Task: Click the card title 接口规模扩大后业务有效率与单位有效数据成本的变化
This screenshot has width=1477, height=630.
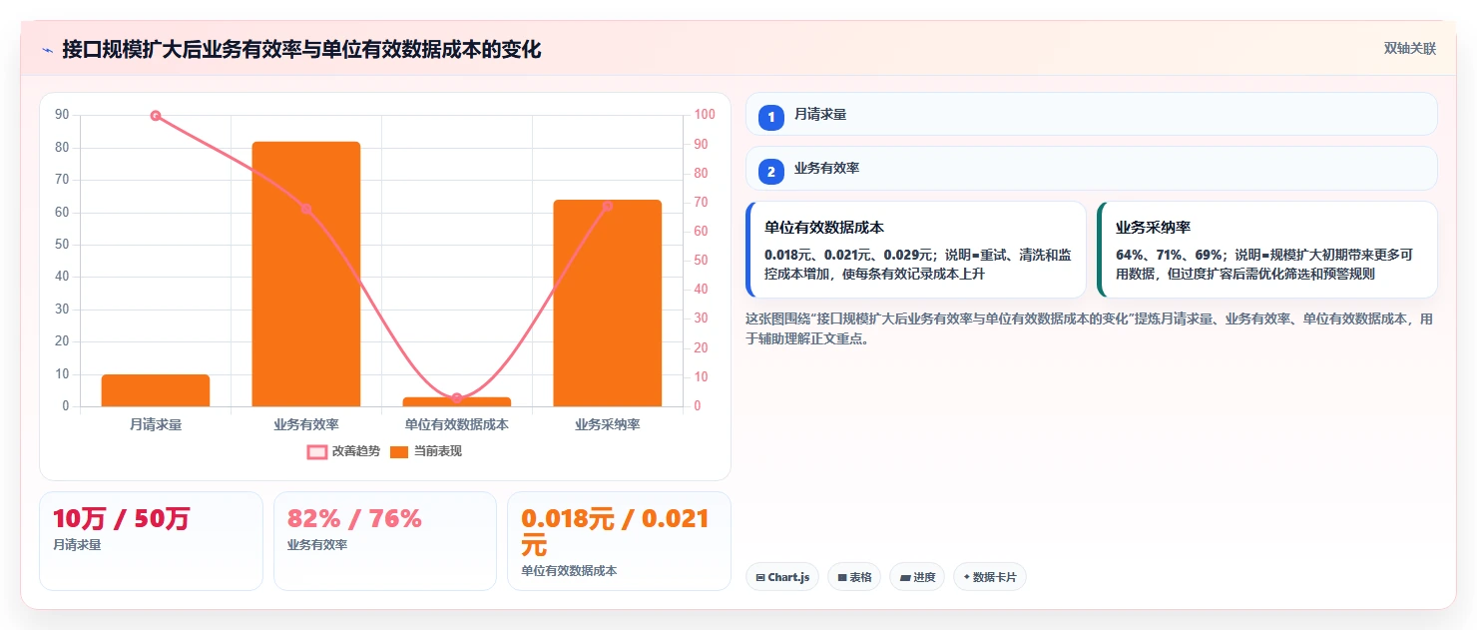Action: [x=301, y=49]
